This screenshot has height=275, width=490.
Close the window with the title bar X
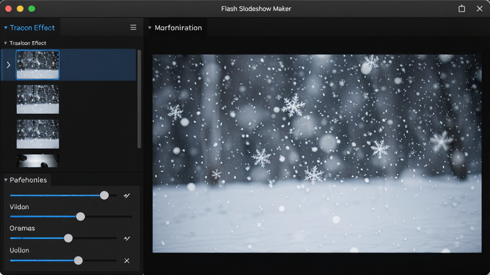pyautogui.click(x=479, y=9)
